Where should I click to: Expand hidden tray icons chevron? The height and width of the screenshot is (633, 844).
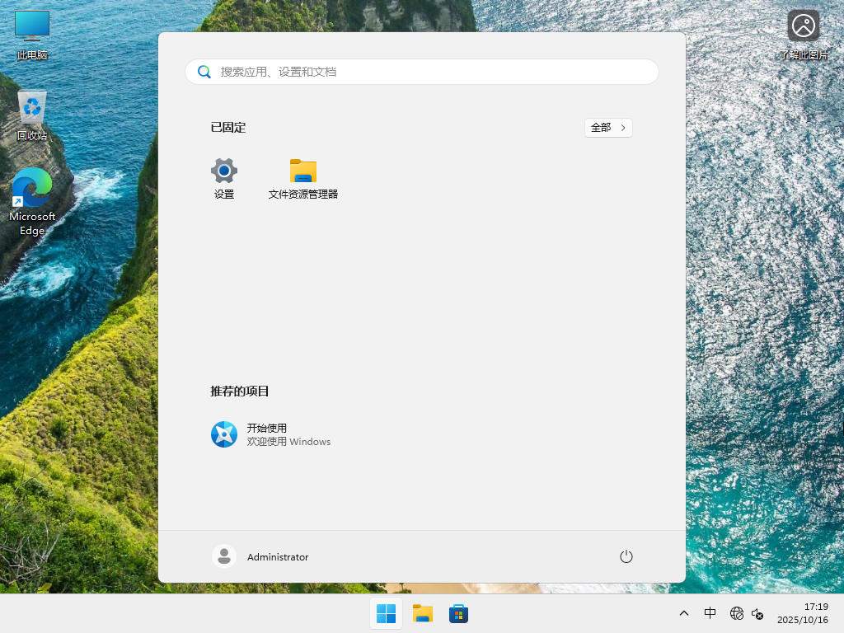(684, 613)
